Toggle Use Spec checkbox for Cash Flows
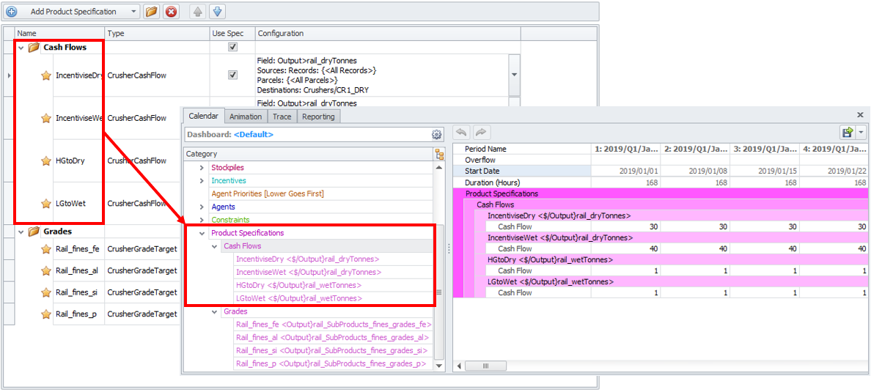 click(x=232, y=47)
